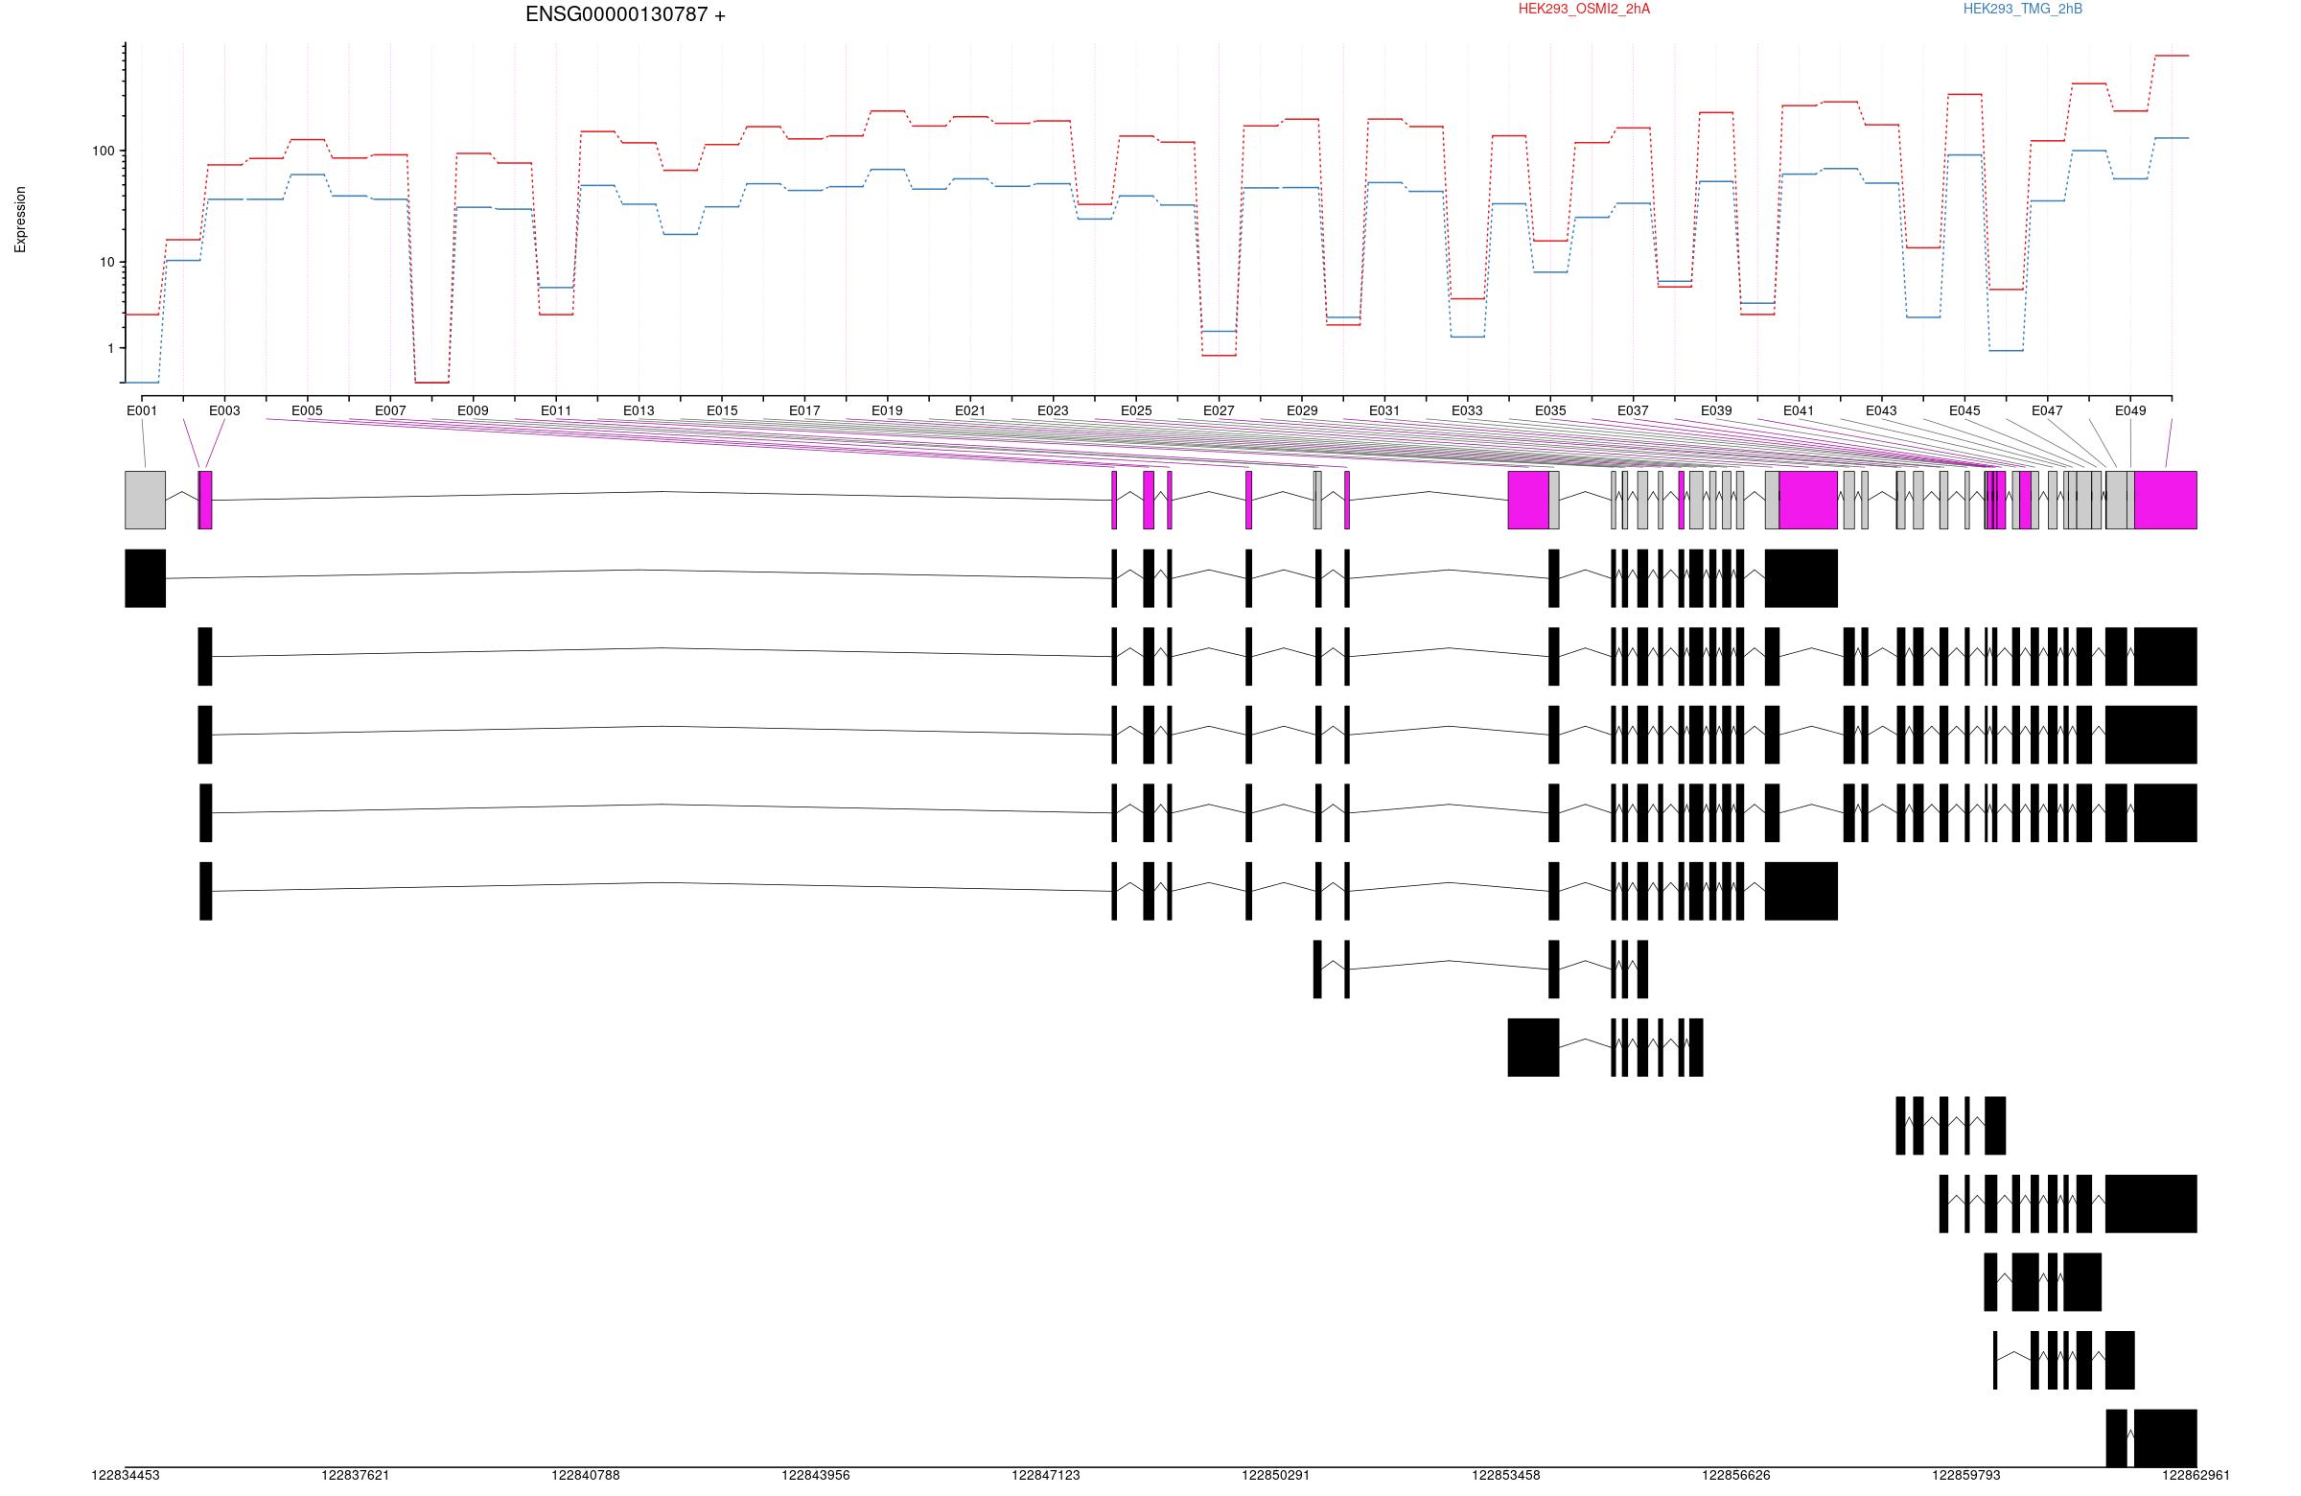Click the Expression y-axis label

[x=20, y=220]
